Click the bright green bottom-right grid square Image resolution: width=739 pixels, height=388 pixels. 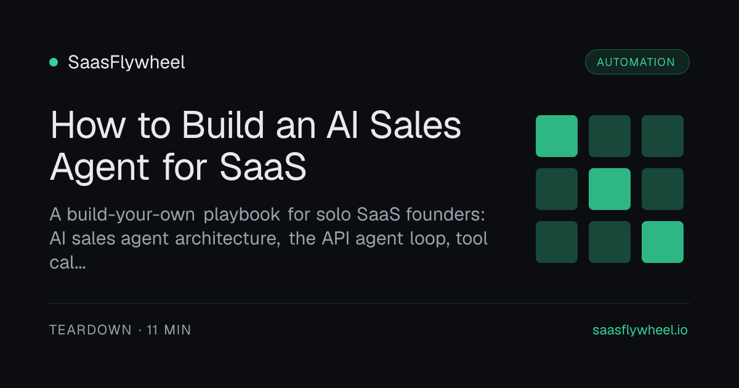[x=663, y=242]
